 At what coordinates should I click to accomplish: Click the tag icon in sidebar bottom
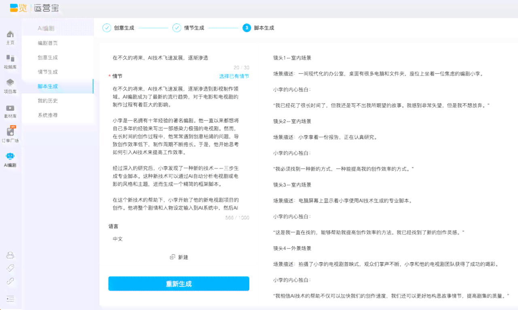click(x=10, y=268)
